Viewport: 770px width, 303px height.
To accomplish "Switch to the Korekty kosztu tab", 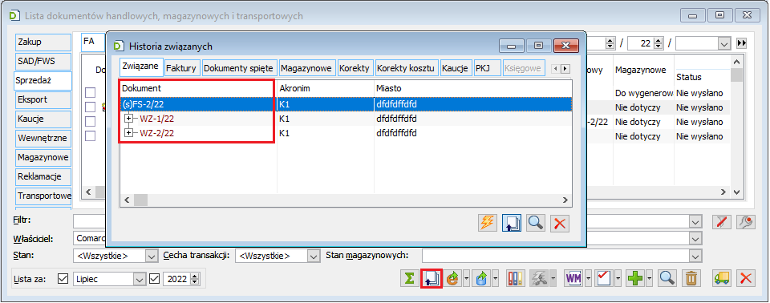I will pyautogui.click(x=406, y=68).
